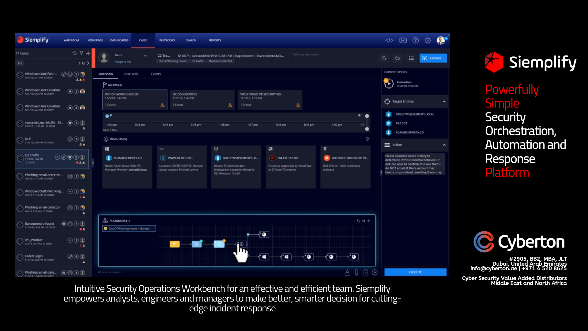Select Out Of Working Hours - Manual playbook
588x331 pixels.
tap(129, 229)
